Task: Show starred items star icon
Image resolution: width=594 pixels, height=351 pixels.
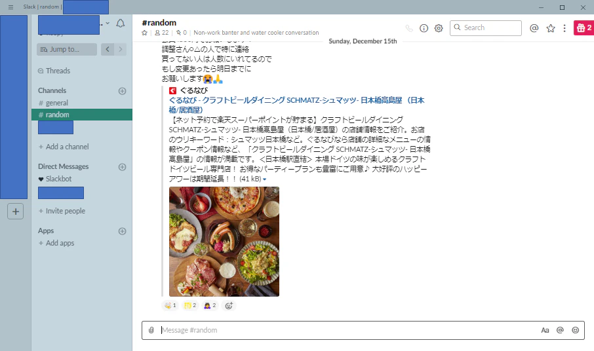Action: click(551, 28)
